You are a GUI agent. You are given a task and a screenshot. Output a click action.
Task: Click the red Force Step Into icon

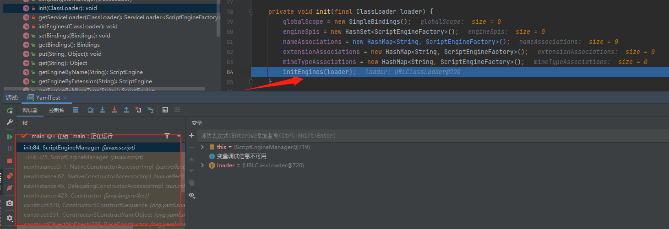[x=114, y=110]
